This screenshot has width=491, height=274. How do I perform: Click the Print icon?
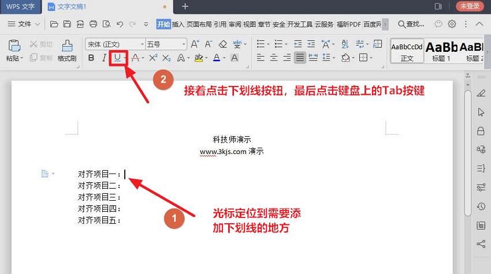pos(94,24)
